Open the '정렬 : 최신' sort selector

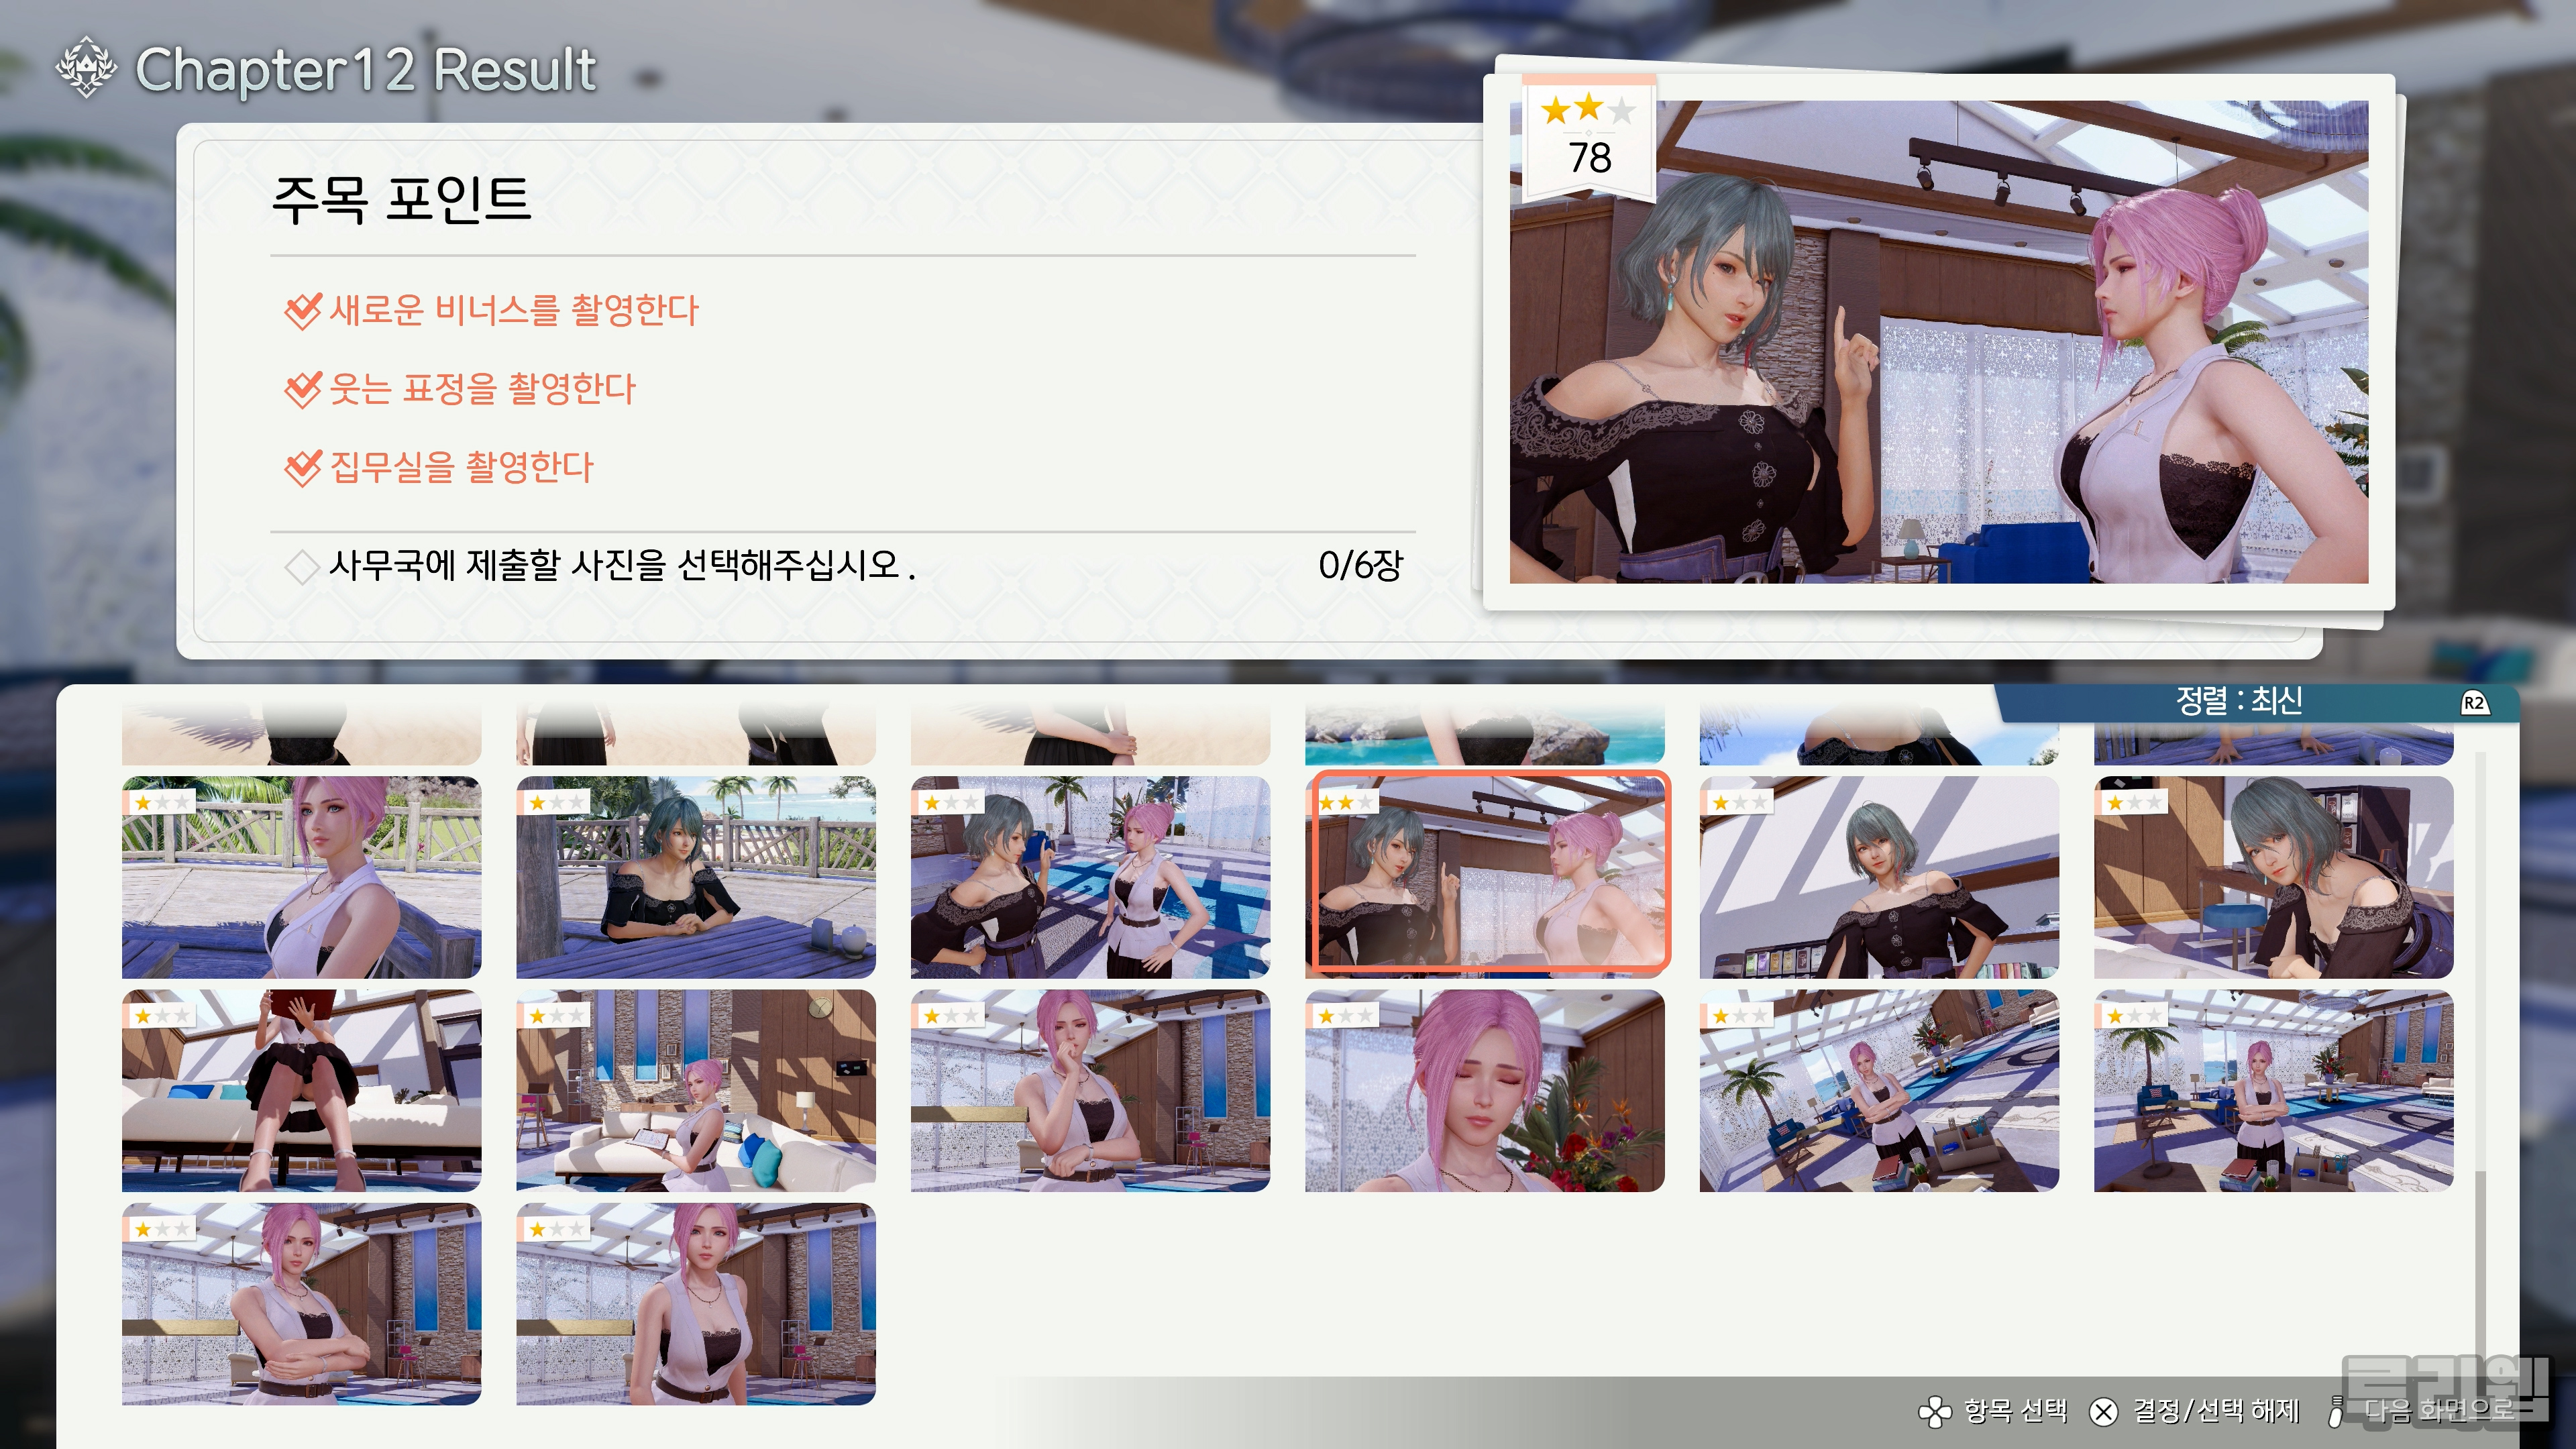tap(2239, 701)
